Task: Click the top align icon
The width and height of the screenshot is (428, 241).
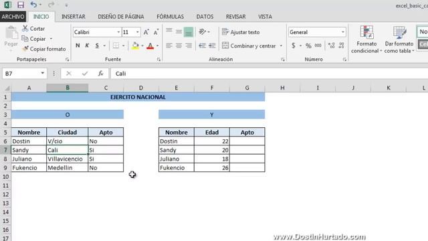Action: click(x=169, y=31)
